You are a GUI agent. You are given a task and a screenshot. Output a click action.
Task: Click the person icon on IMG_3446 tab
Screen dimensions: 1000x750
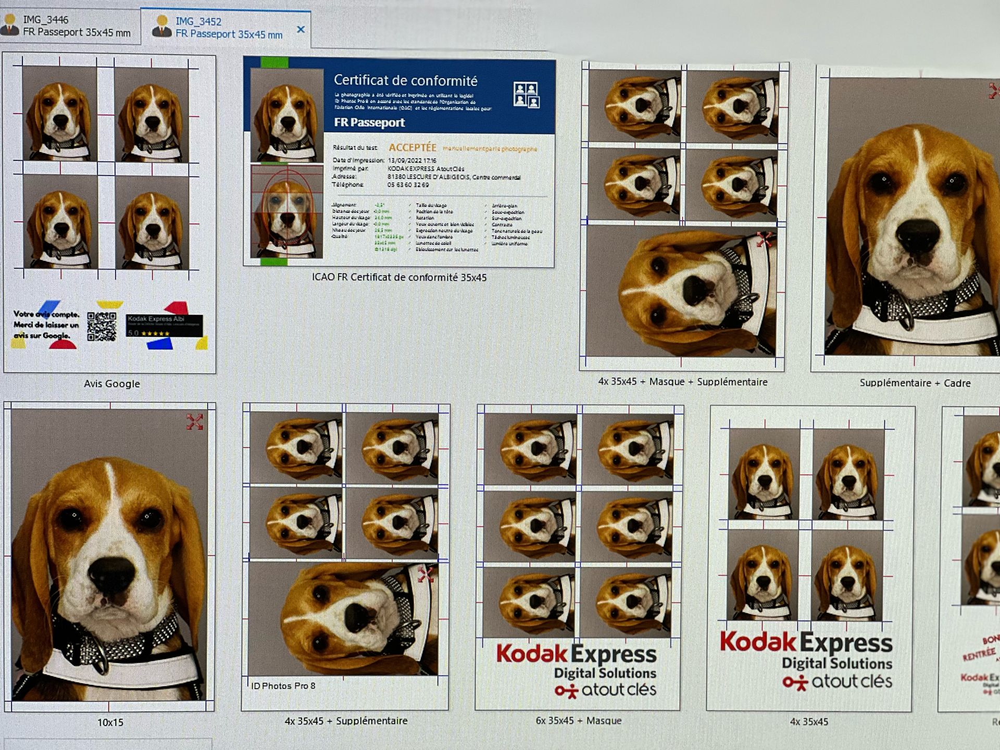point(10,25)
